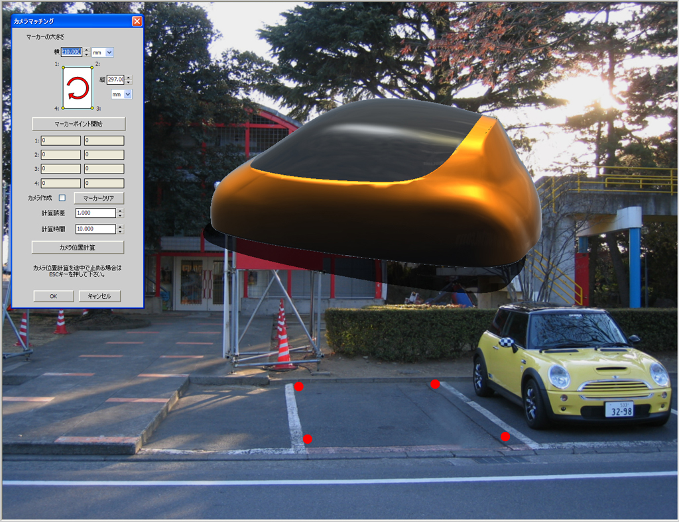Click the top-right red marker dot on parking space
The height and width of the screenshot is (522, 679).
[435, 384]
